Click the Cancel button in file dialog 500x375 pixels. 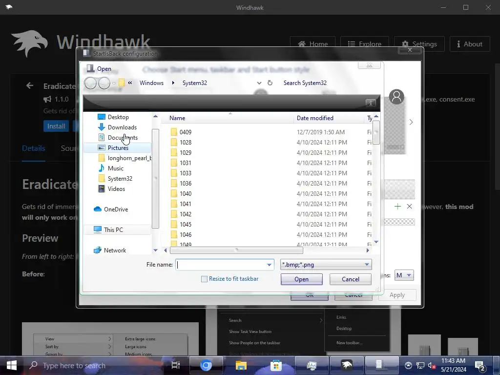351,279
